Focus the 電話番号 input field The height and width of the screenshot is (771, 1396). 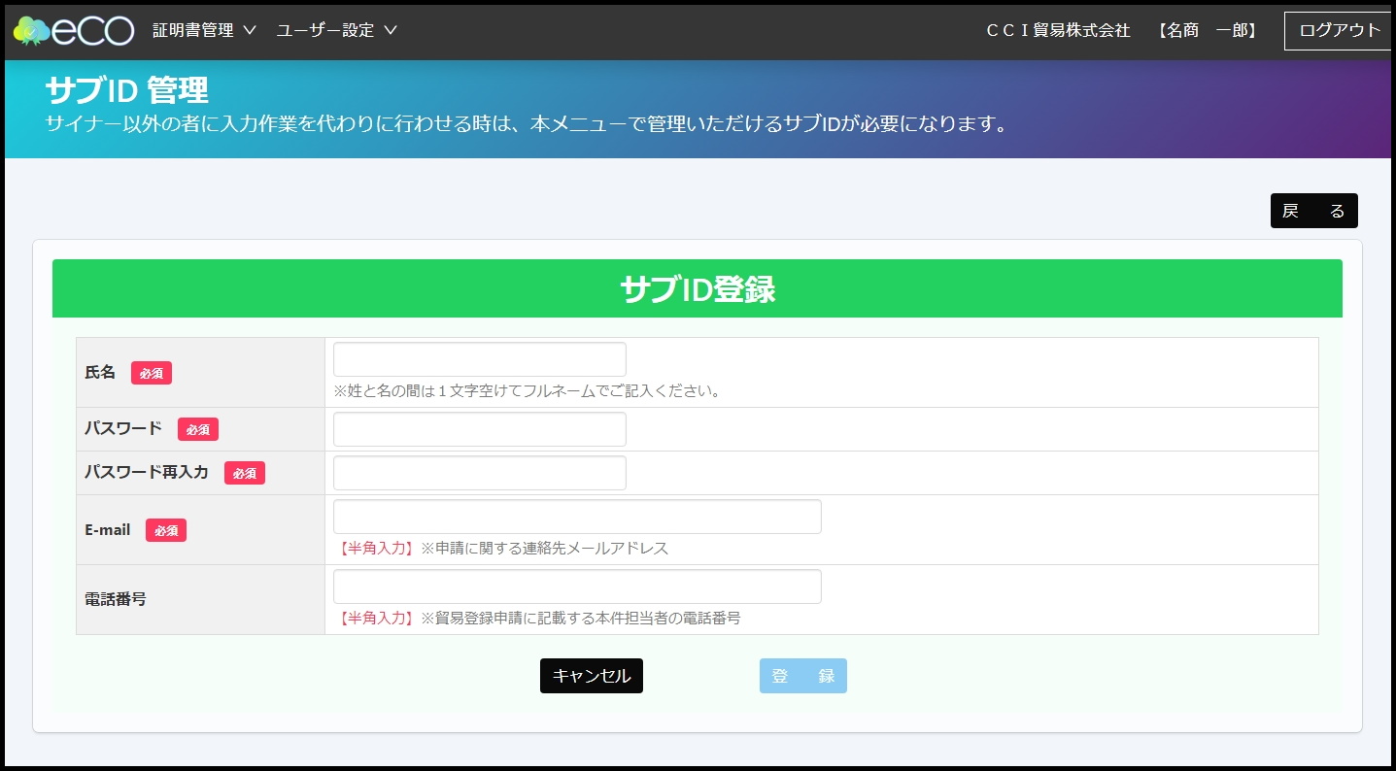point(577,587)
